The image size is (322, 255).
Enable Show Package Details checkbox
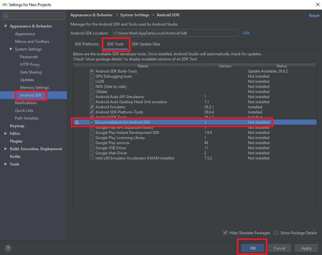pos(276,233)
